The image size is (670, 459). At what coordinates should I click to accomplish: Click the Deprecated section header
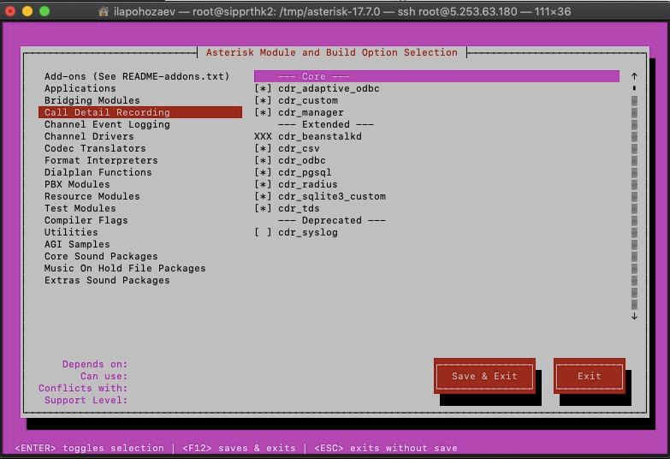point(332,220)
